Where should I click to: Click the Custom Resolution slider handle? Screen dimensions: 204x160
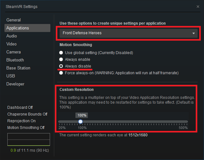click(x=81, y=122)
